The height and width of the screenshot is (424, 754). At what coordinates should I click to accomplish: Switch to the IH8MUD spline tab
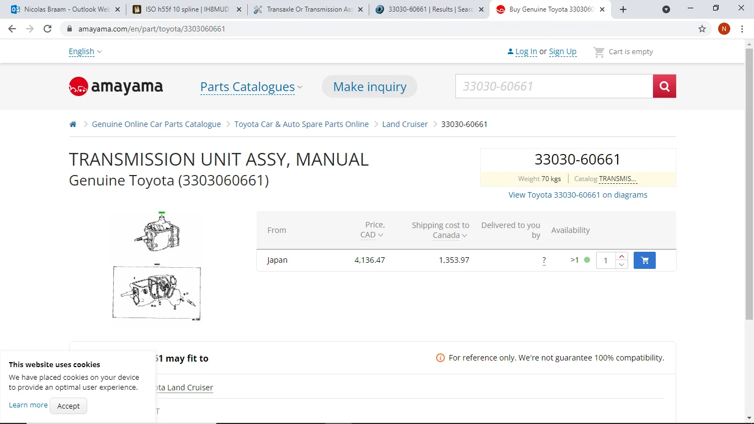click(187, 9)
